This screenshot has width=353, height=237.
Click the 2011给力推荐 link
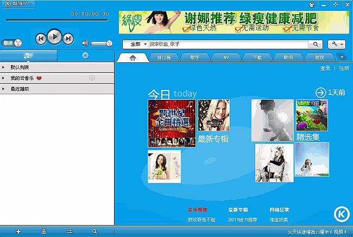click(x=243, y=220)
